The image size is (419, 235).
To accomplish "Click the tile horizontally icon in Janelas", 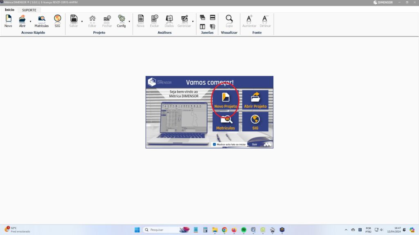I will (212, 18).
